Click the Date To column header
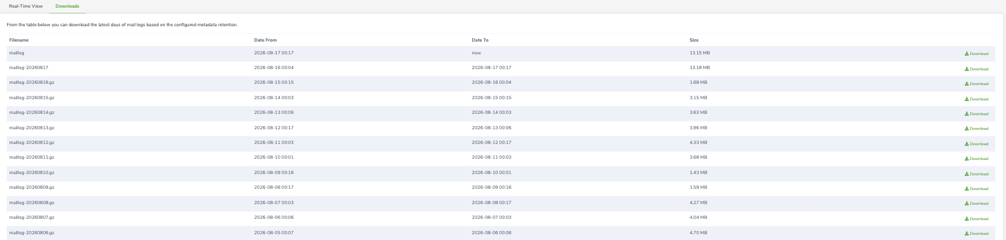This screenshot has height=240, width=1006. [480, 40]
